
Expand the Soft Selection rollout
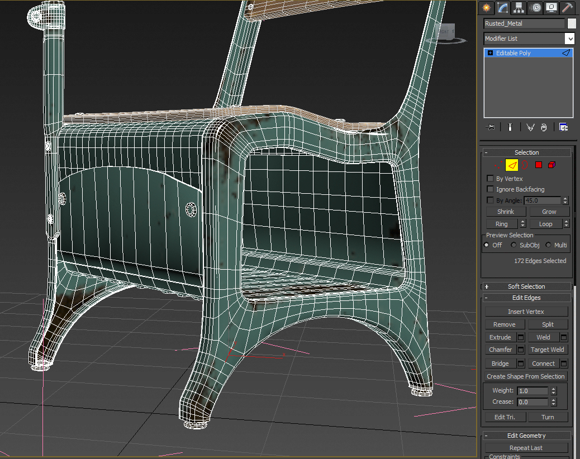point(526,286)
